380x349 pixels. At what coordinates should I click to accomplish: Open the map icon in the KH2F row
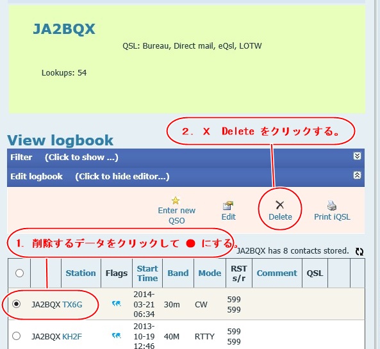117,336
